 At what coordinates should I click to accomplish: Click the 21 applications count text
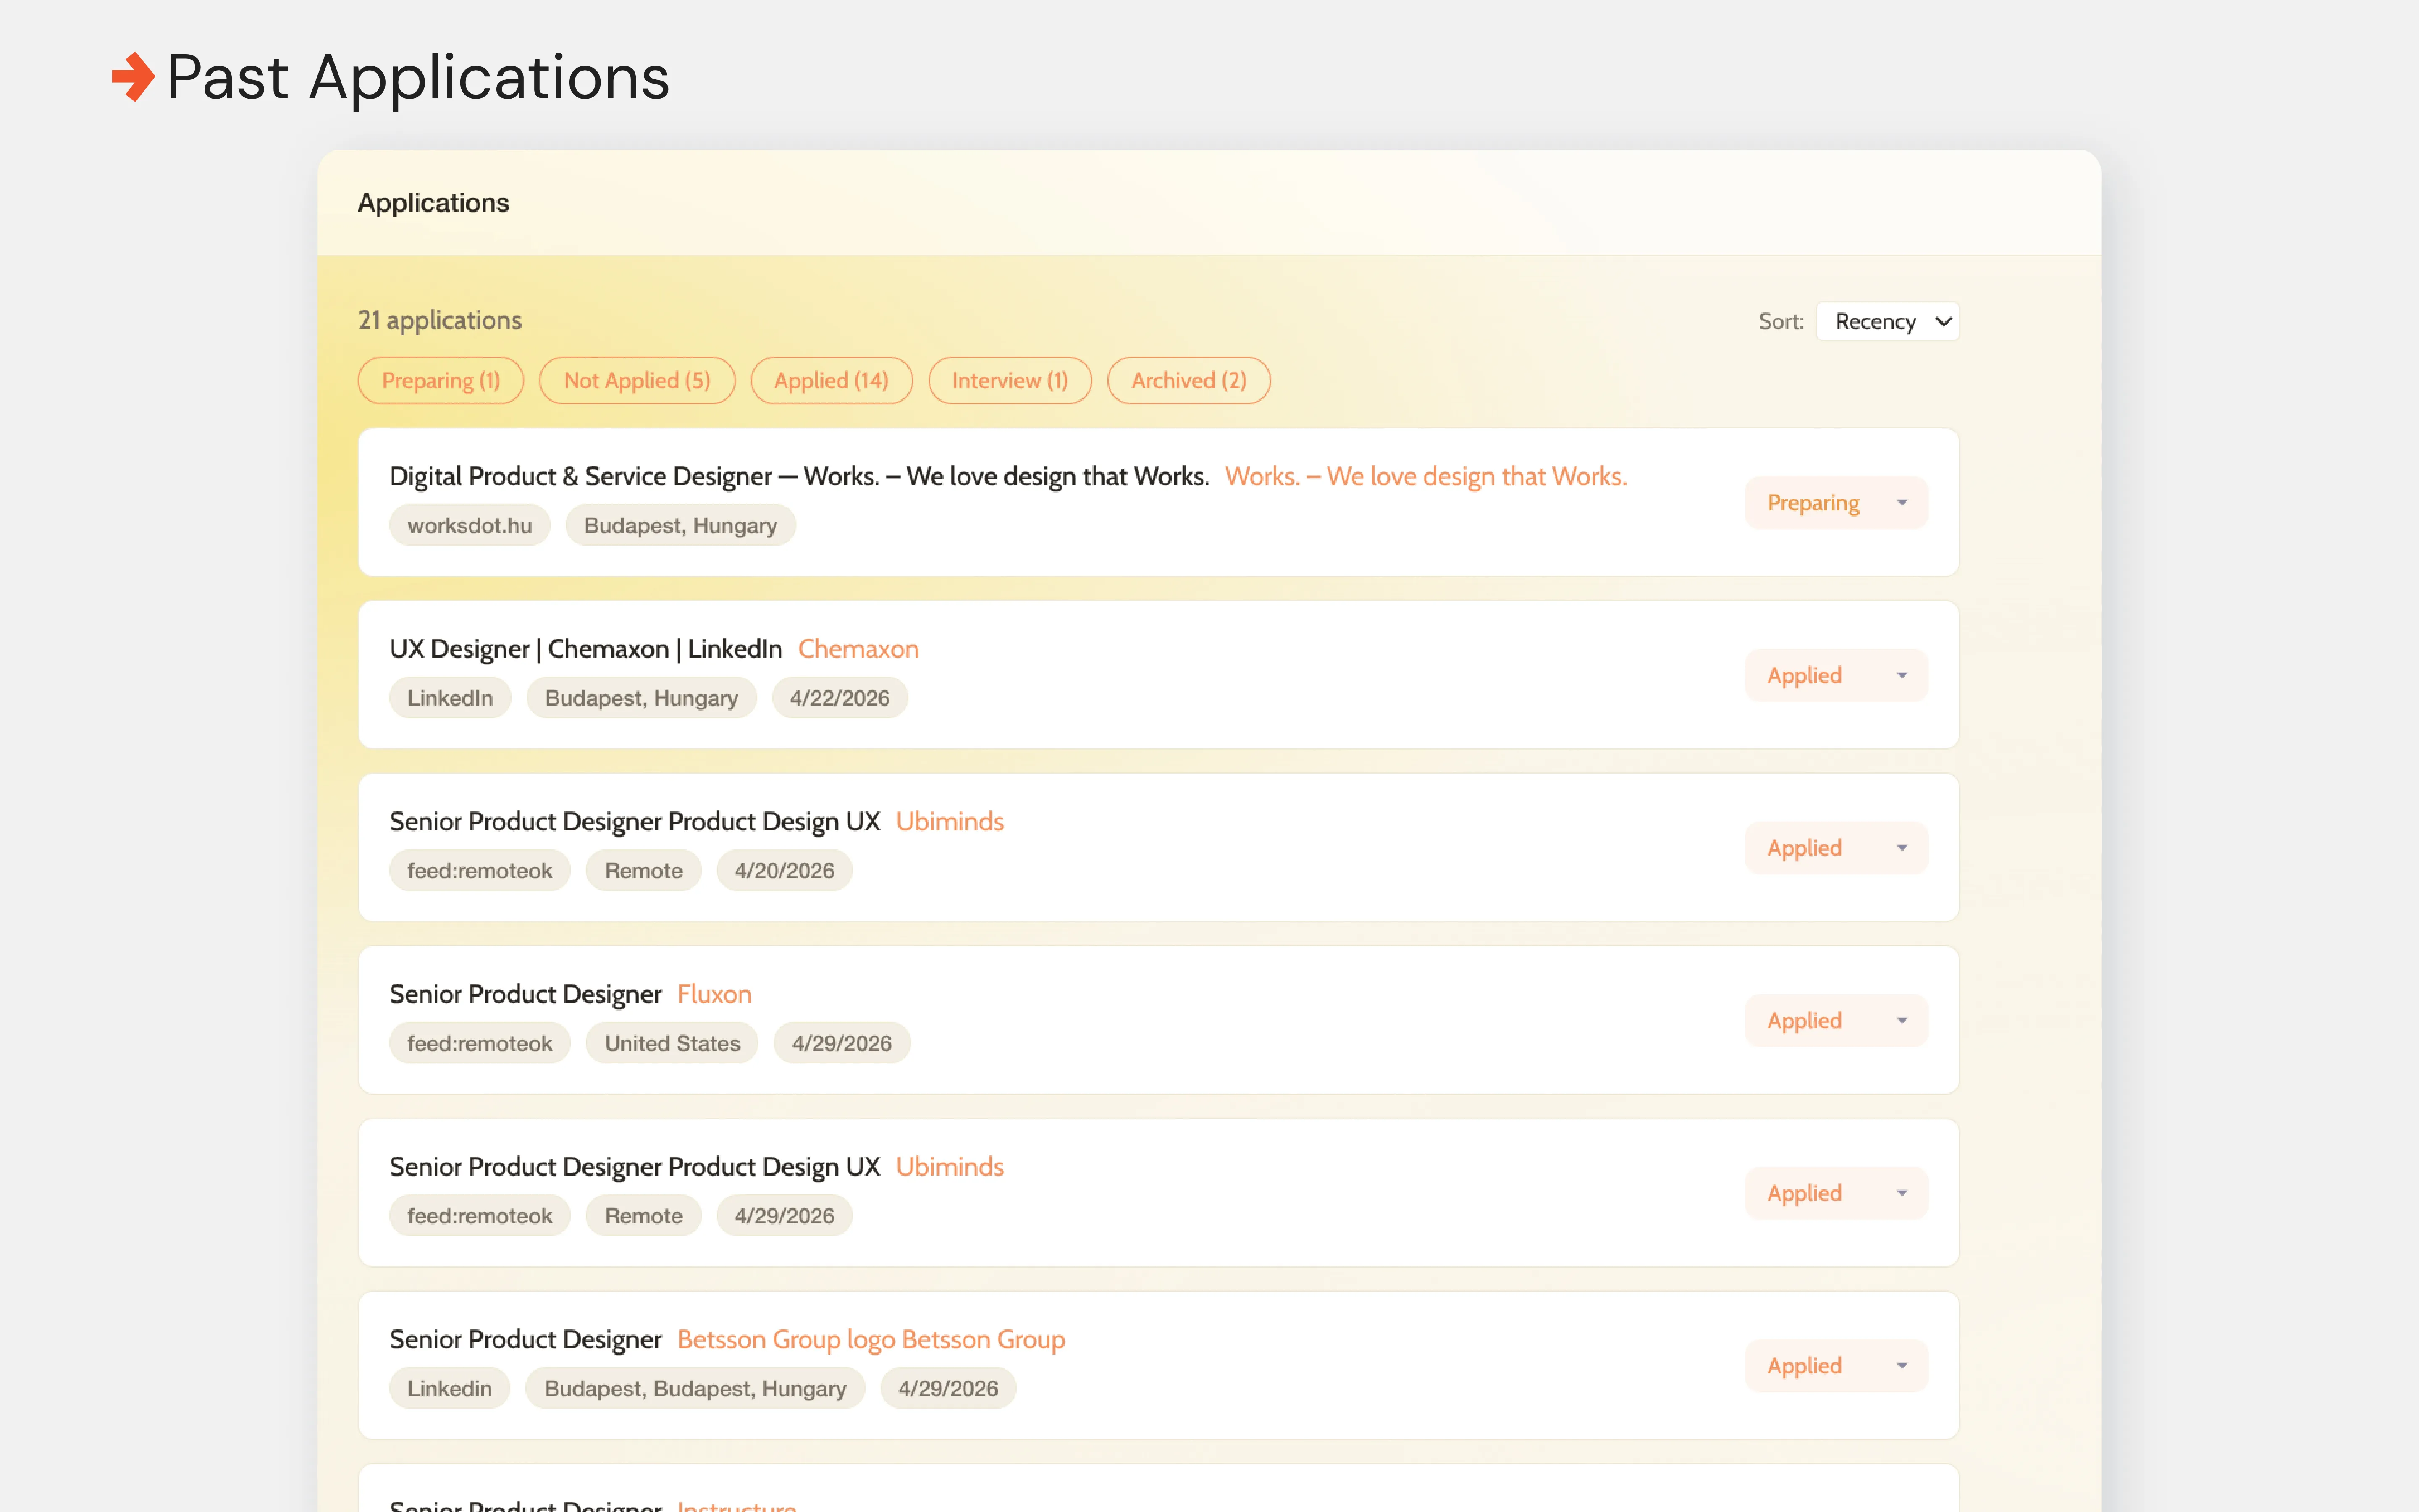[440, 320]
